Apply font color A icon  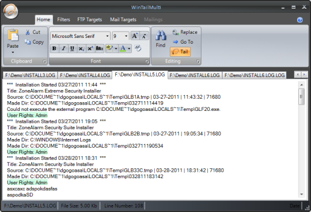pyautogui.click(x=123, y=48)
